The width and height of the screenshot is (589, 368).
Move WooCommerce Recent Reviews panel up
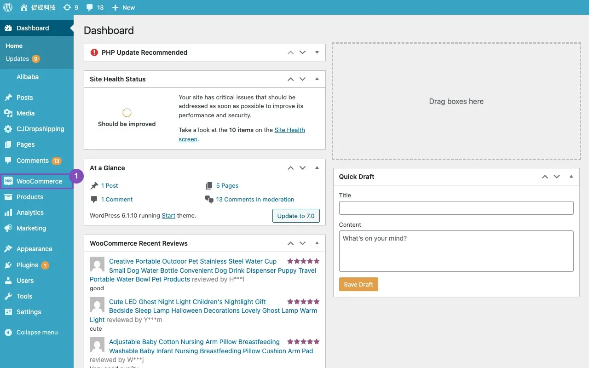290,243
